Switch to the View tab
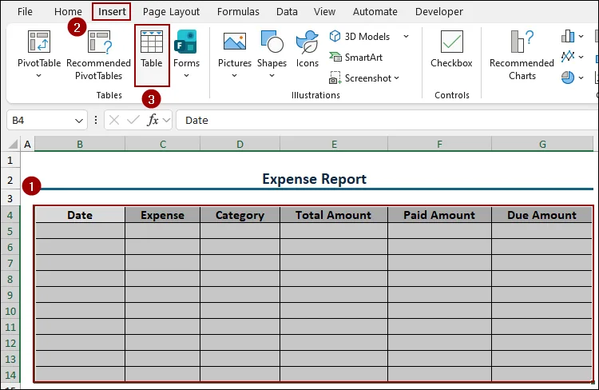 tap(324, 11)
